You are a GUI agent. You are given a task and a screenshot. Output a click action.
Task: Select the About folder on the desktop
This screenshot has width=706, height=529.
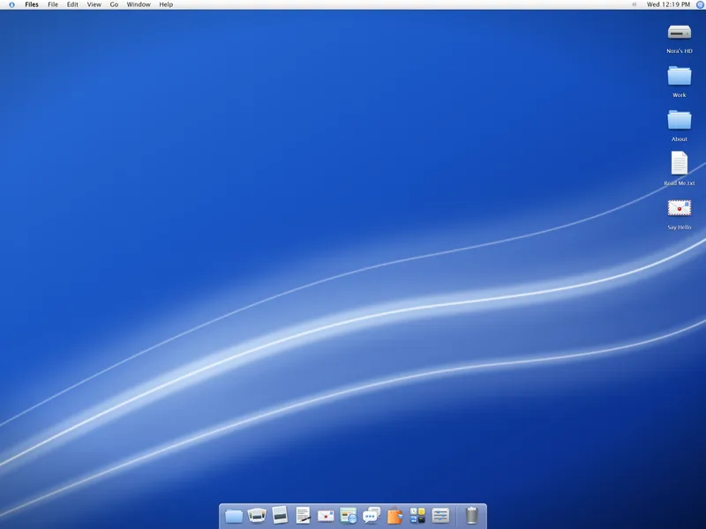coord(679,120)
